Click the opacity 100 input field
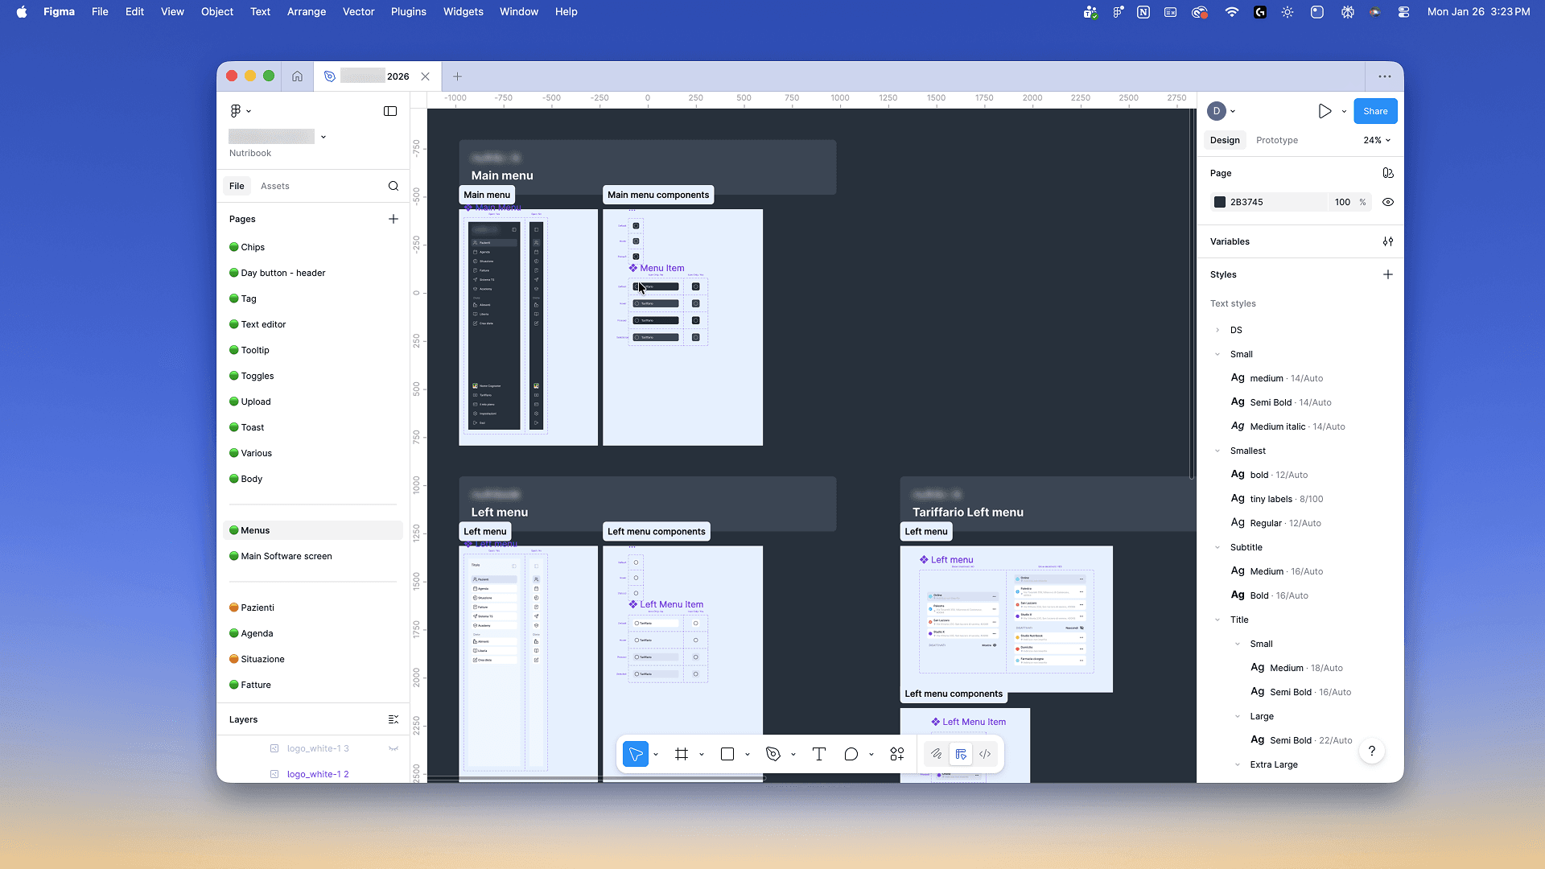The height and width of the screenshot is (869, 1545). 1342,202
